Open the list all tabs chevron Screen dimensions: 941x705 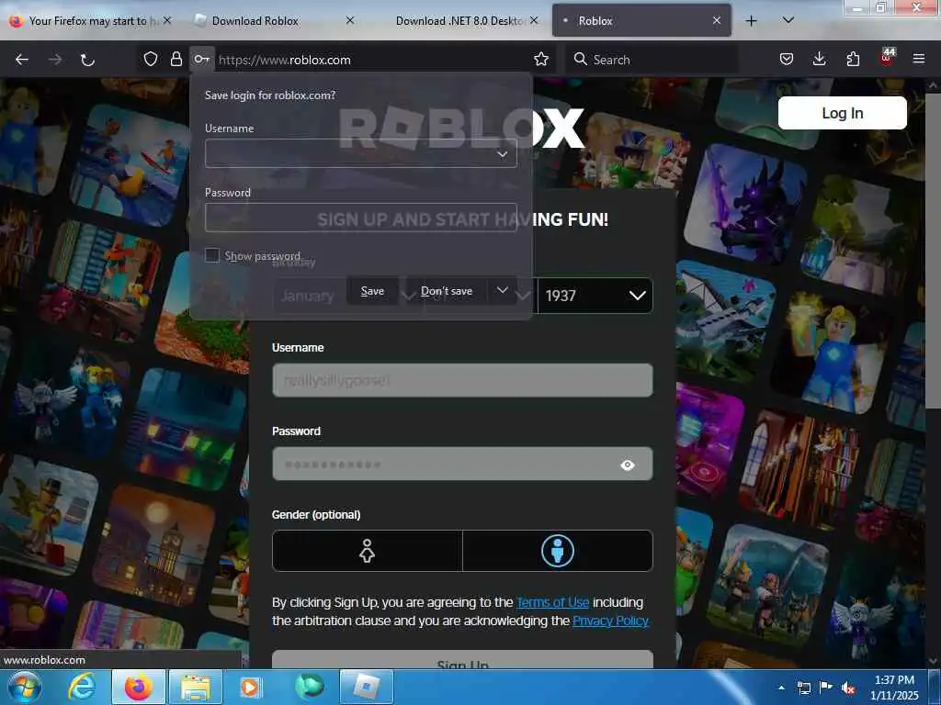tap(788, 20)
